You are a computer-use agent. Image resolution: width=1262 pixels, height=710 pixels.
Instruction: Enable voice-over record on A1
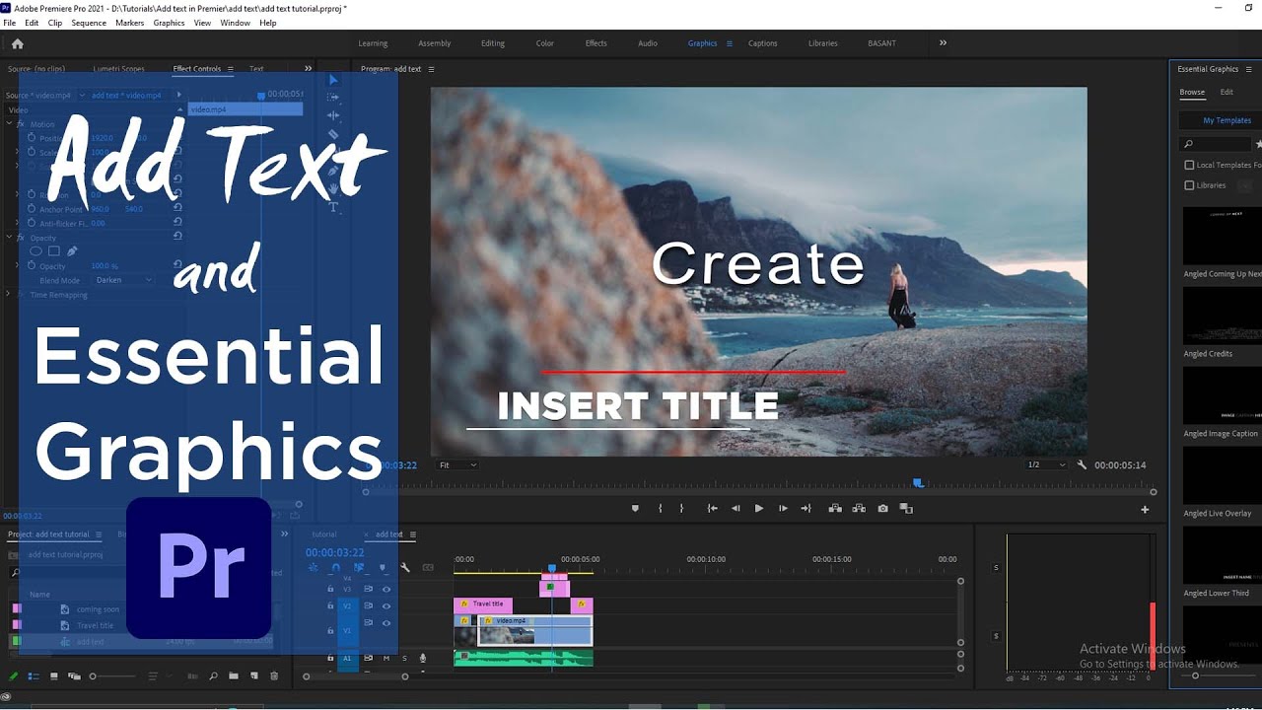click(423, 658)
